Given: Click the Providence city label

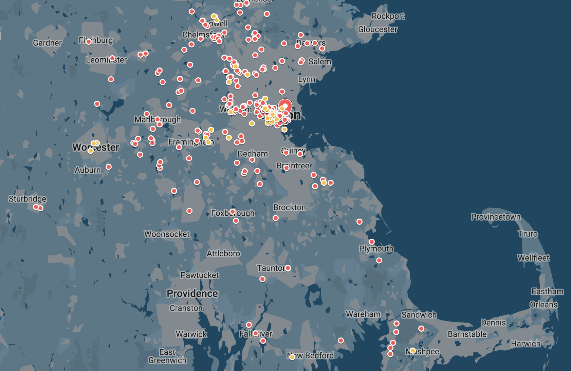Looking at the screenshot, I should (192, 293).
